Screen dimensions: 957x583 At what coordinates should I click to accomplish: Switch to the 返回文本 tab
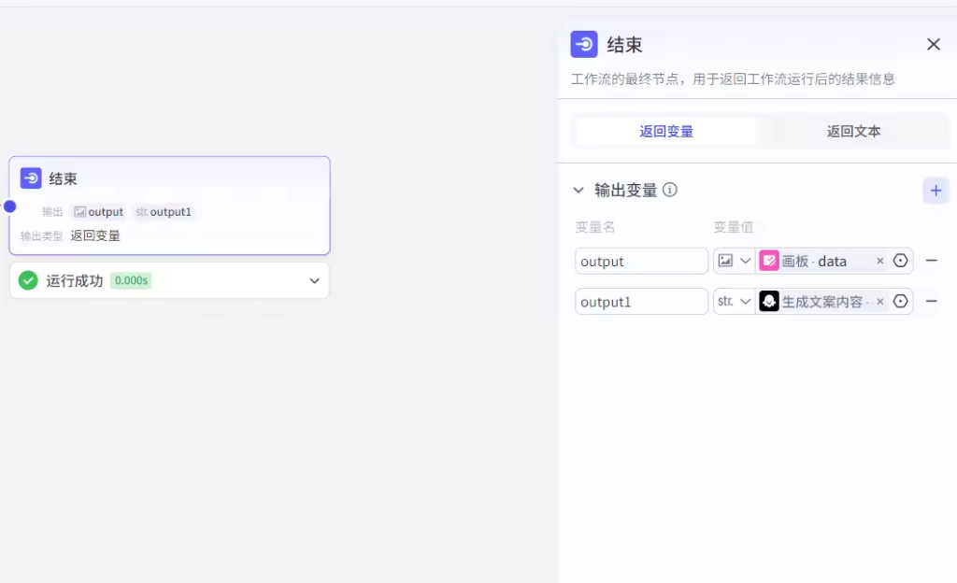pos(853,132)
